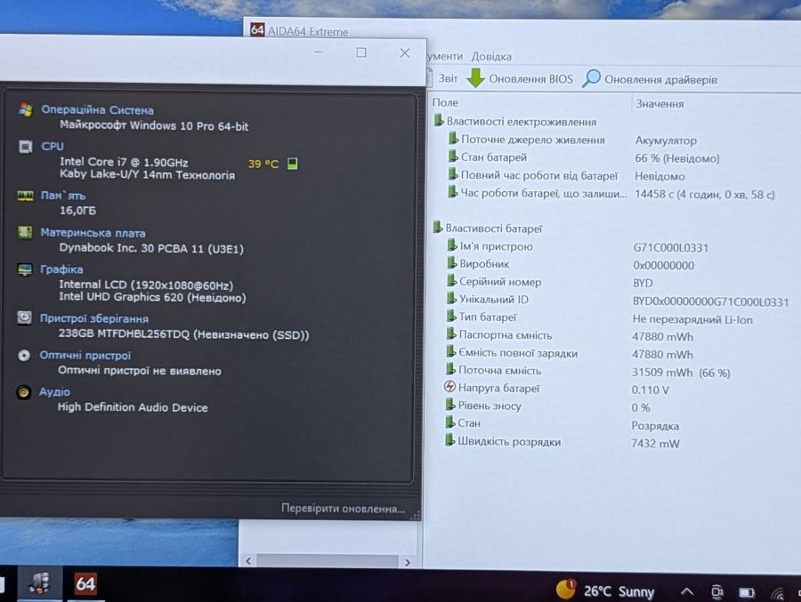
Task: Click the Аудіо heading
Action: 54,391
